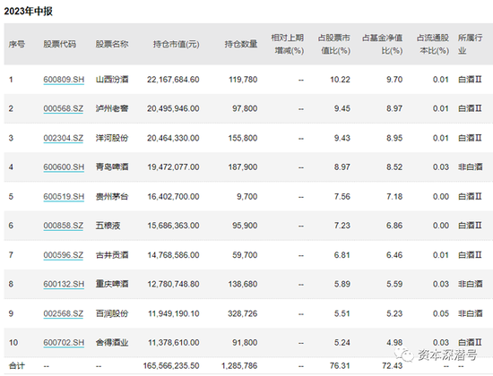Screen dimensions: 493x376
Task: Click the 合计 total row label
Action: click(x=16, y=366)
